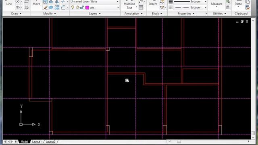258x145 pixels.
Task: Click the Insert block tool
Action: (153, 3)
